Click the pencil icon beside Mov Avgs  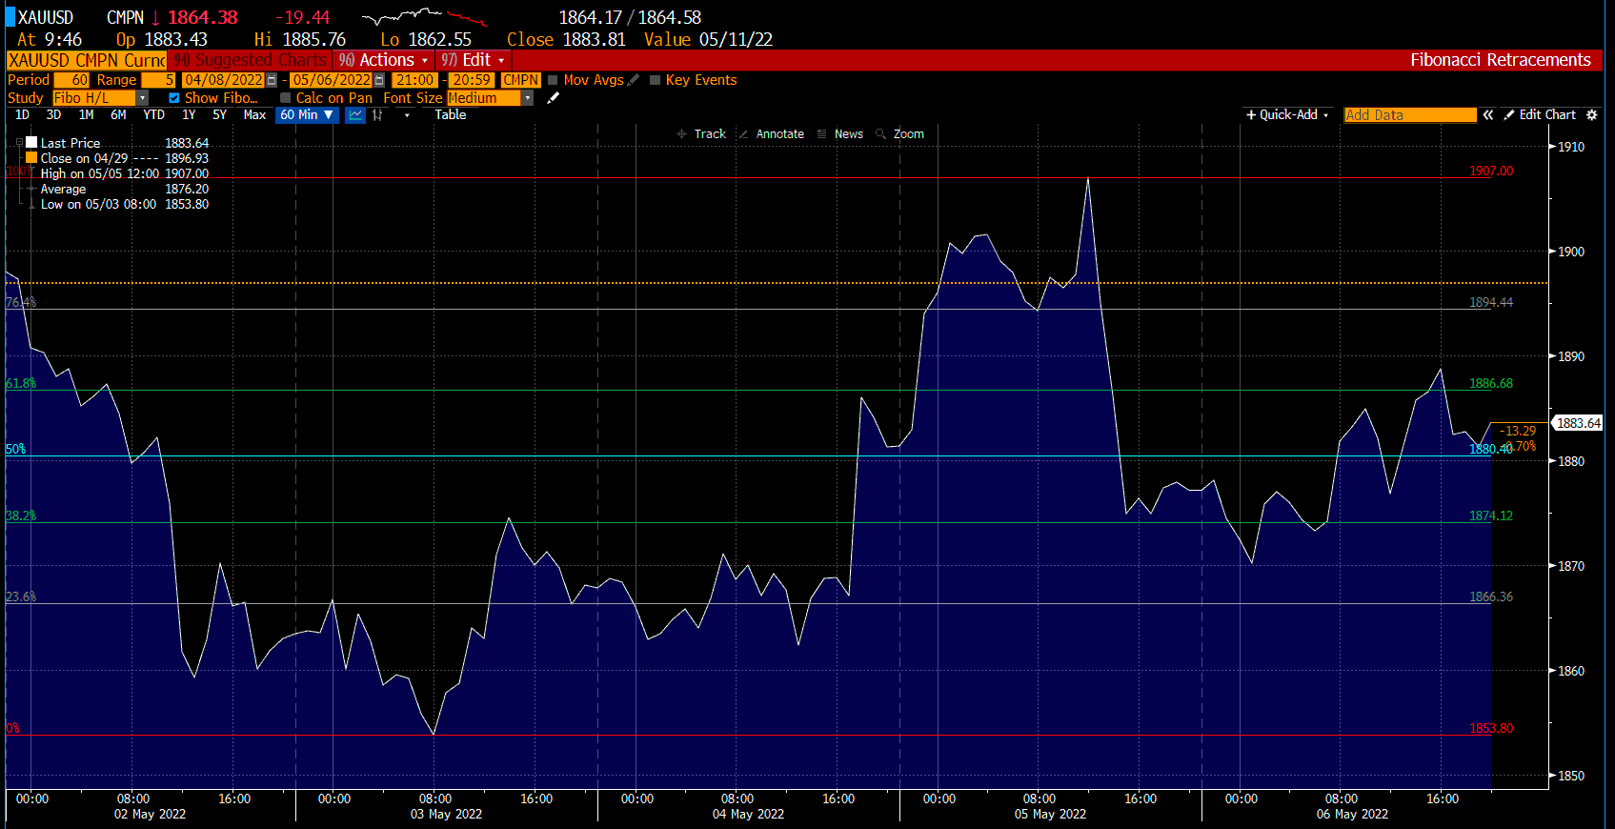click(634, 80)
